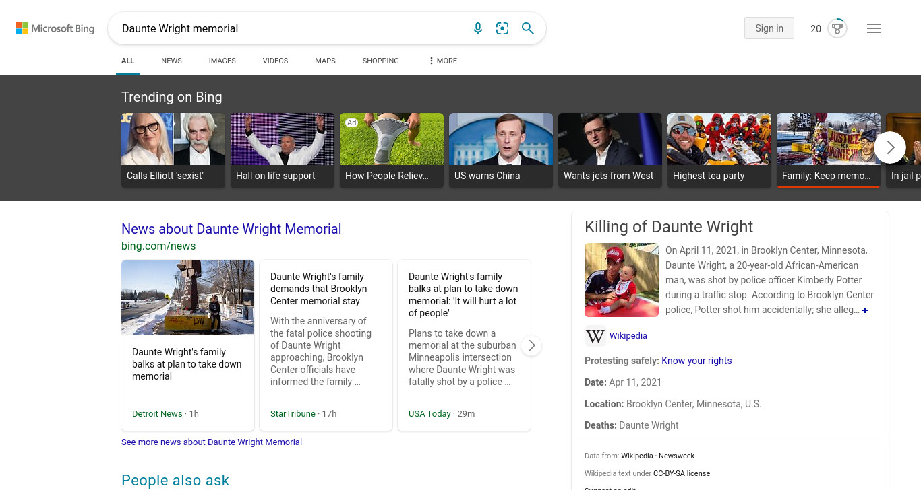Open visual search camera icon

click(x=502, y=28)
